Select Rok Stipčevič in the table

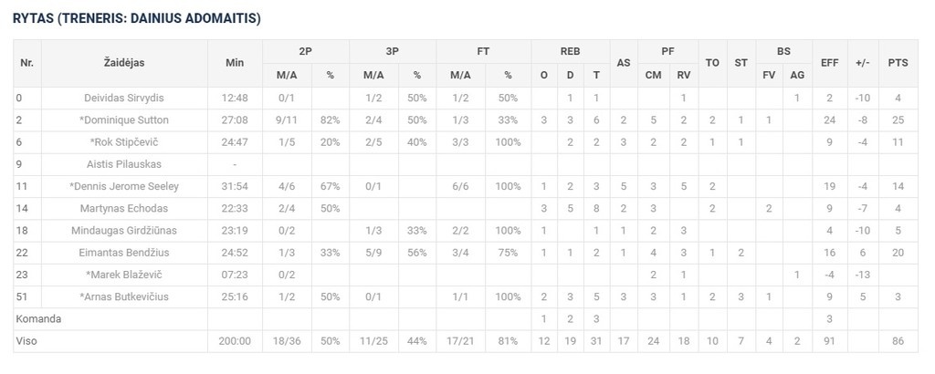point(124,142)
